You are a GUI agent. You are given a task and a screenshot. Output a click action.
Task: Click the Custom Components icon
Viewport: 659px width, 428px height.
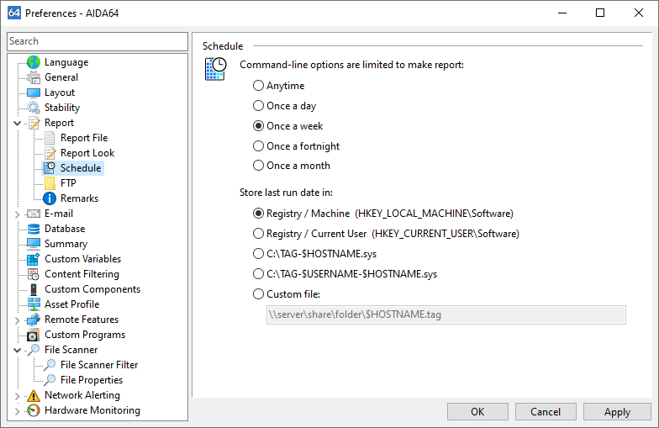34,289
